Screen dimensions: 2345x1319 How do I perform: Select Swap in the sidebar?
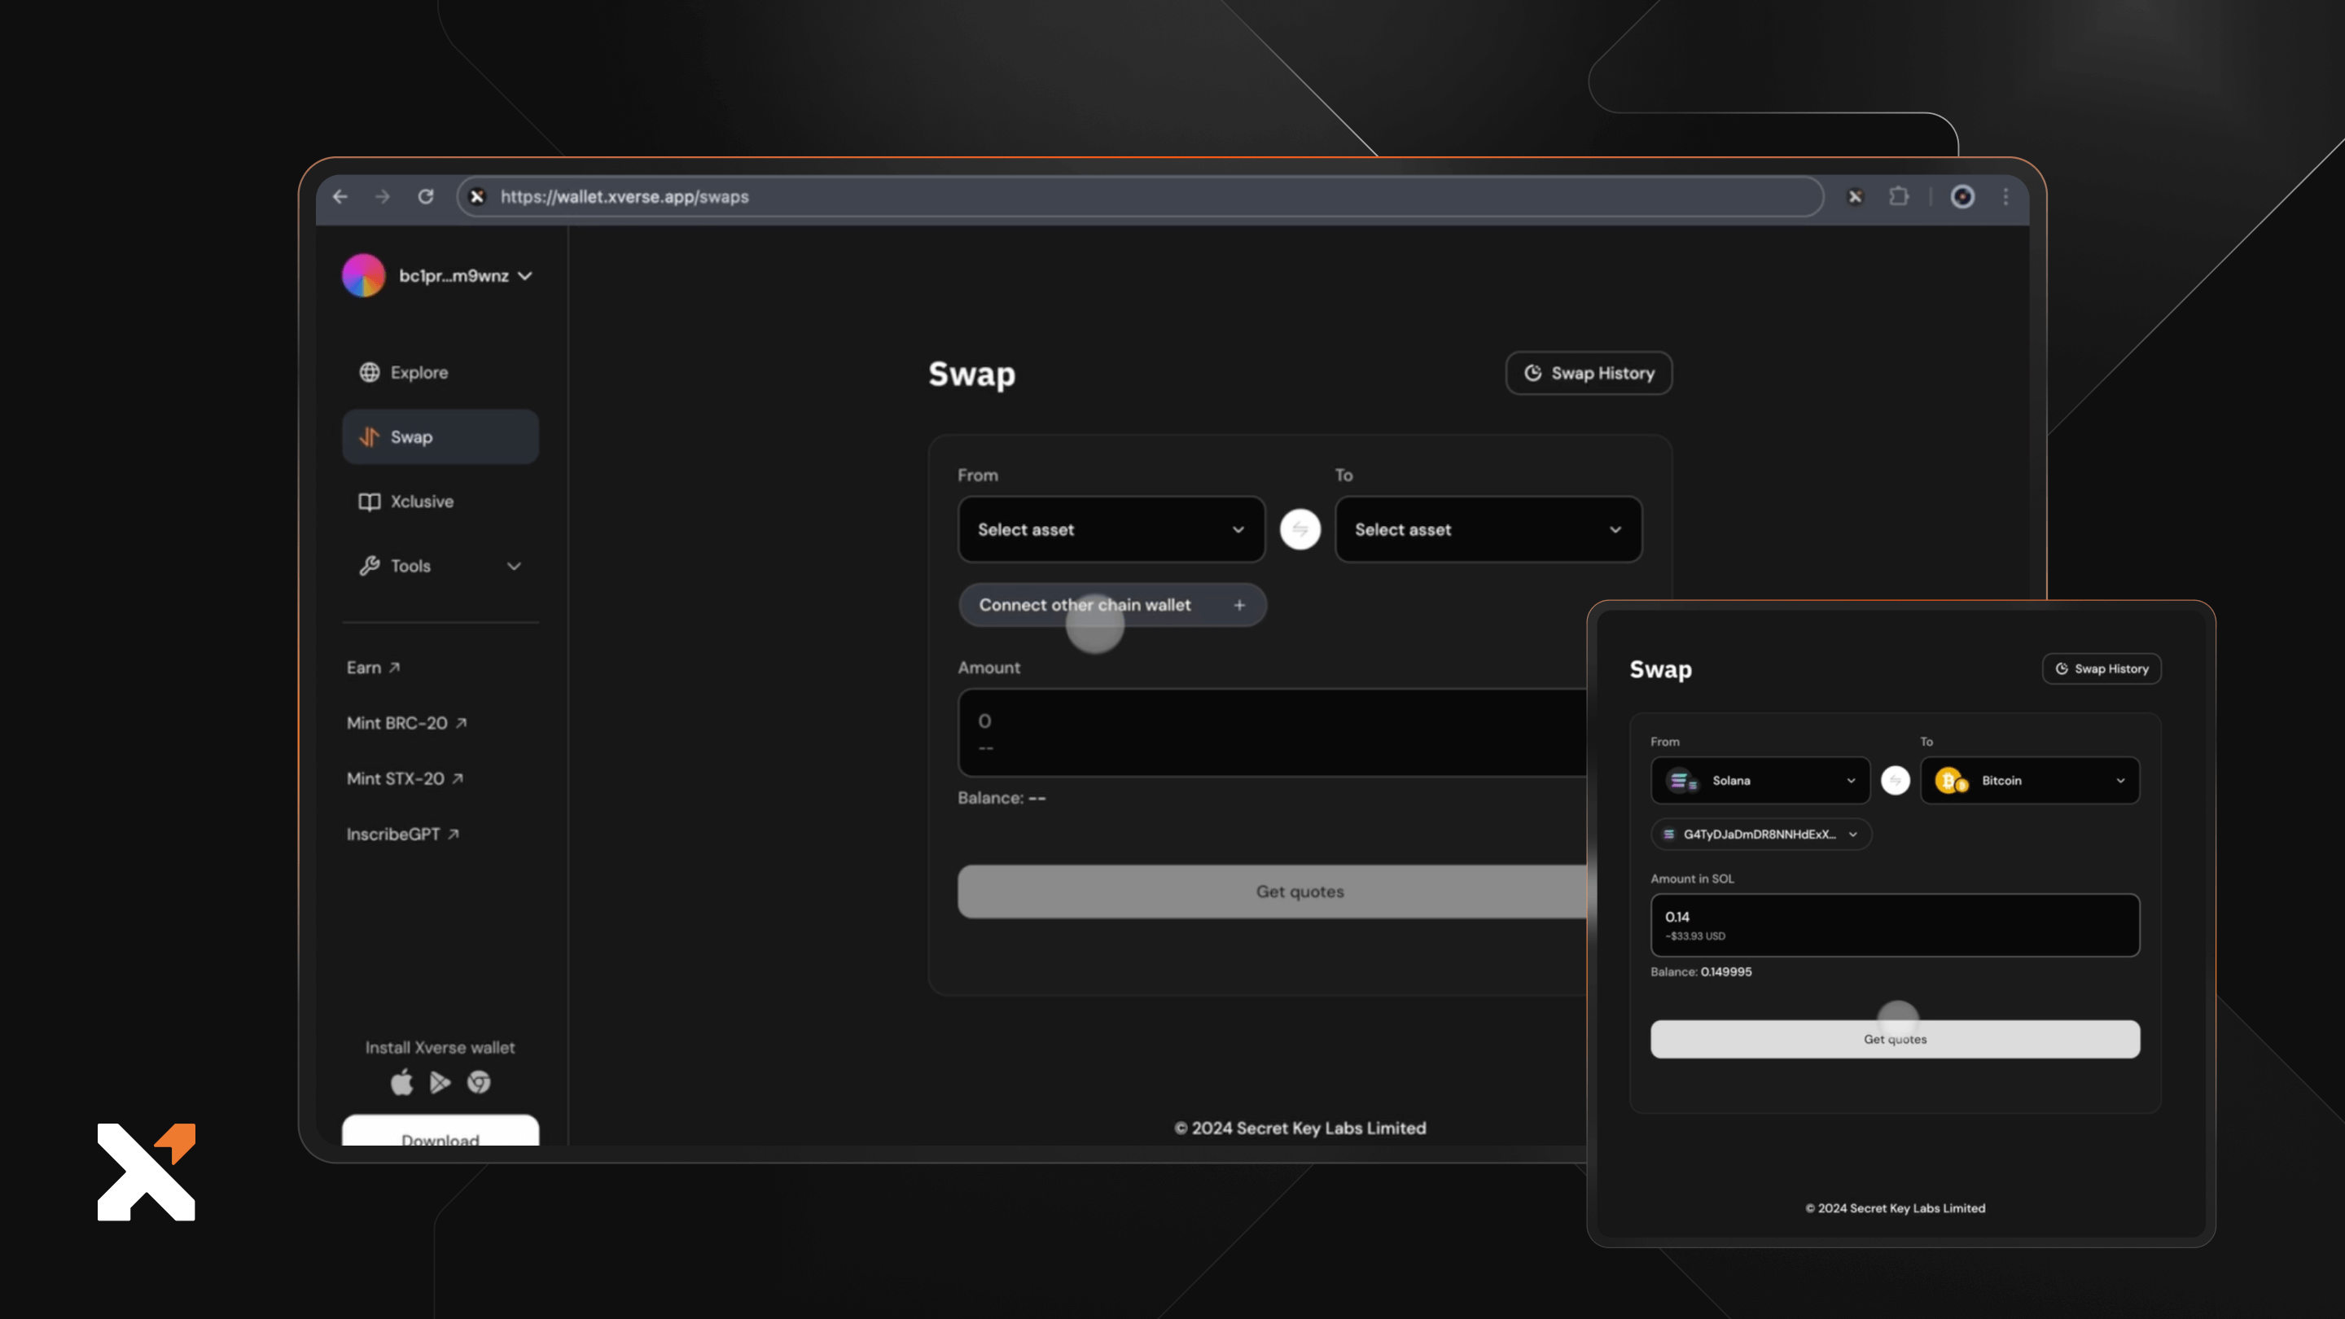coord(441,437)
